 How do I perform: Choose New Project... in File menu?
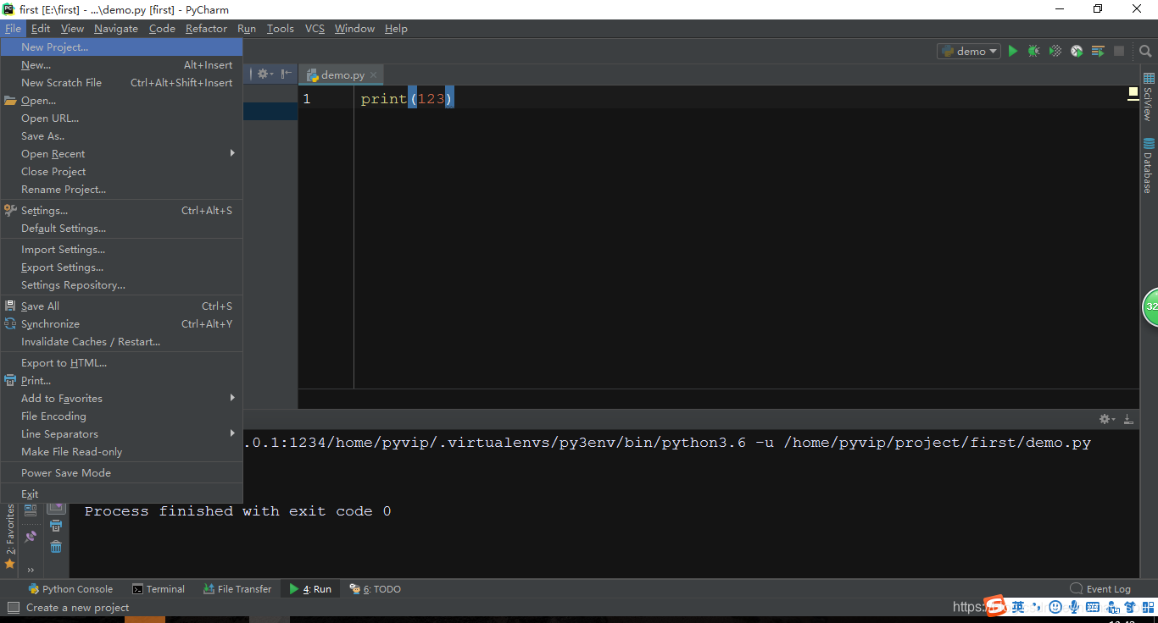point(122,47)
